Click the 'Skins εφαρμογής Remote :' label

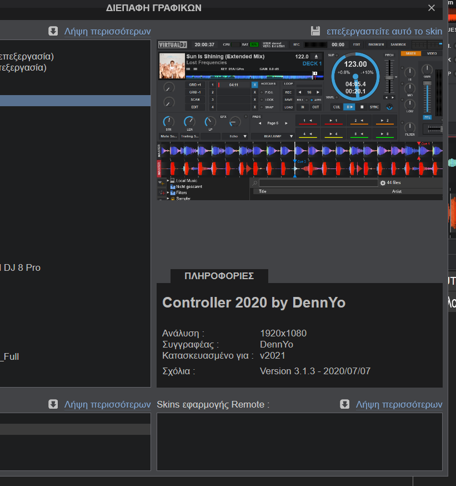pyautogui.click(x=213, y=404)
